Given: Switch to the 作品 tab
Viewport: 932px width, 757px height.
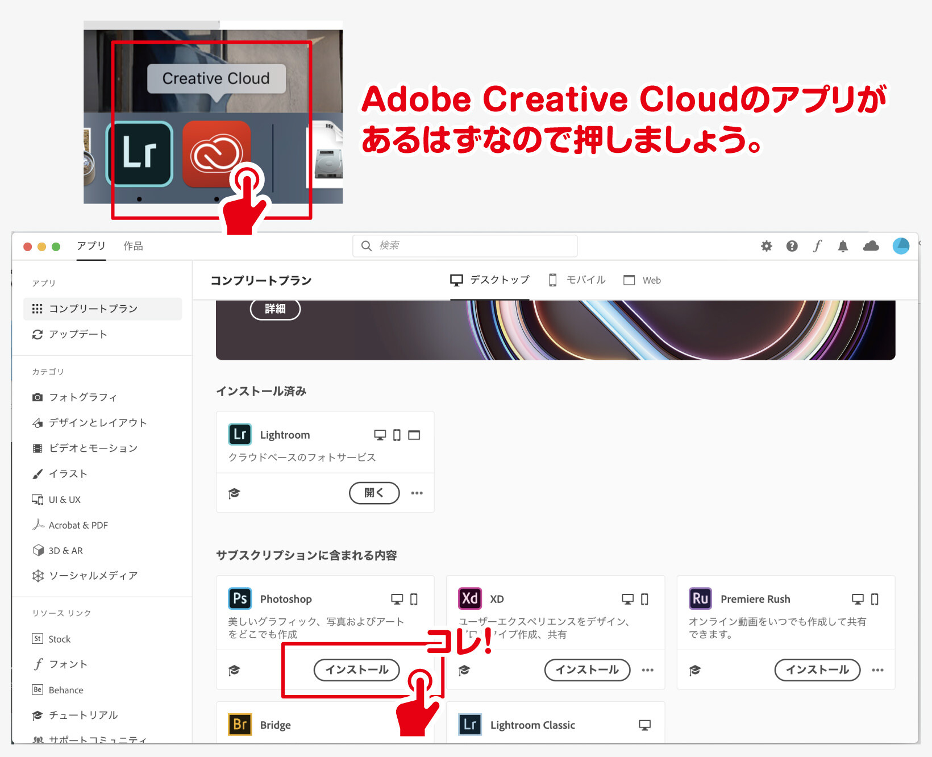Looking at the screenshot, I should click(x=133, y=246).
